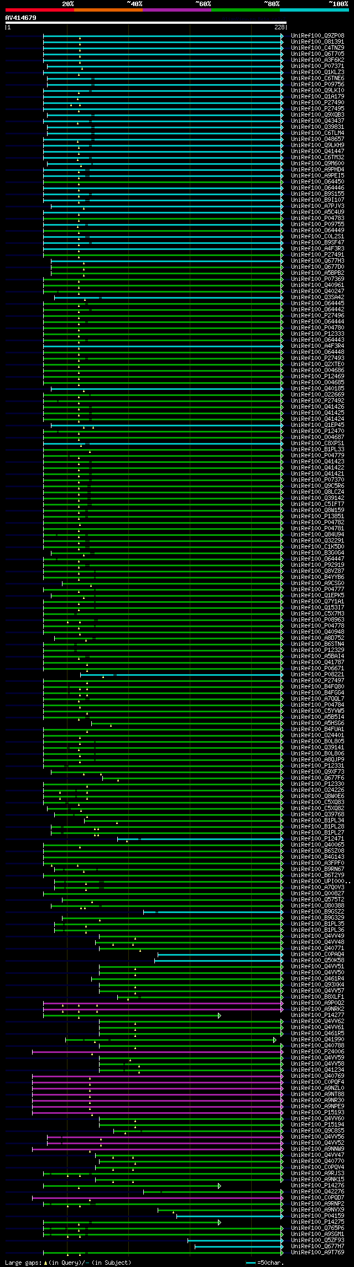Screen dimensions: 354x1267
Task: Click the orange ~40% identity legend bar
Action: (x=108, y=10)
